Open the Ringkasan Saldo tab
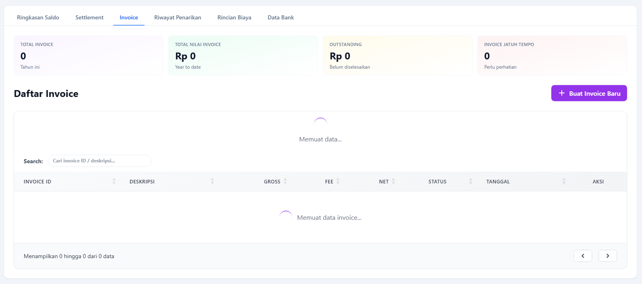This screenshot has height=284, width=642. pos(38,17)
